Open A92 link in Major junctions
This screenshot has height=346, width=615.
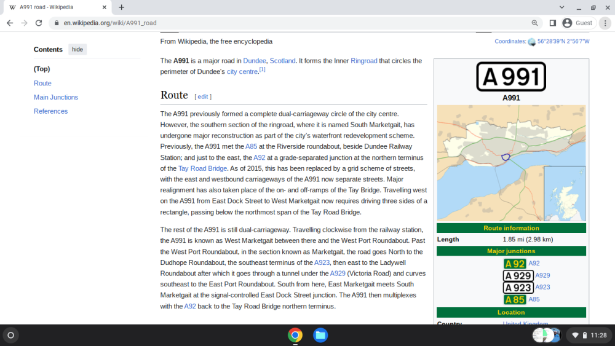pyautogui.click(x=534, y=263)
